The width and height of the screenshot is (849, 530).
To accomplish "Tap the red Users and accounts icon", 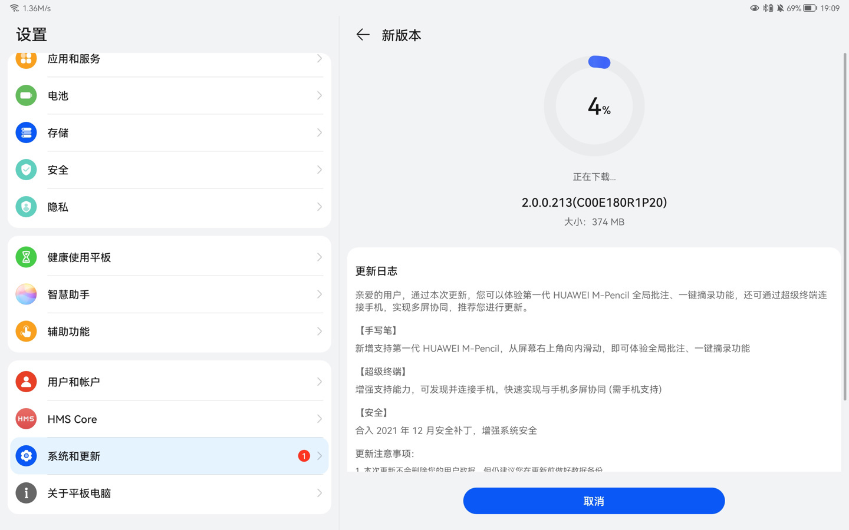I will coord(26,382).
